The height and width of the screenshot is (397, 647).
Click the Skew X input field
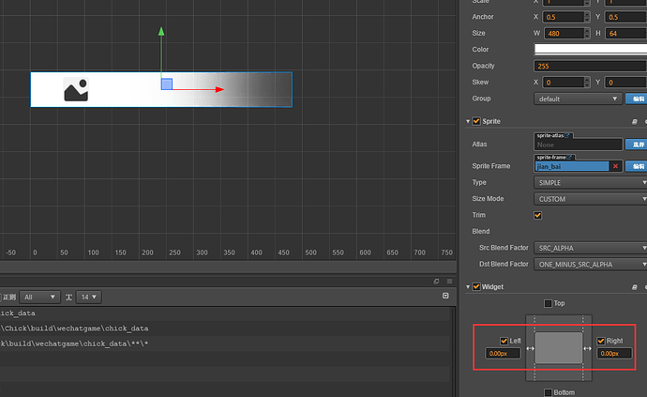coord(564,83)
